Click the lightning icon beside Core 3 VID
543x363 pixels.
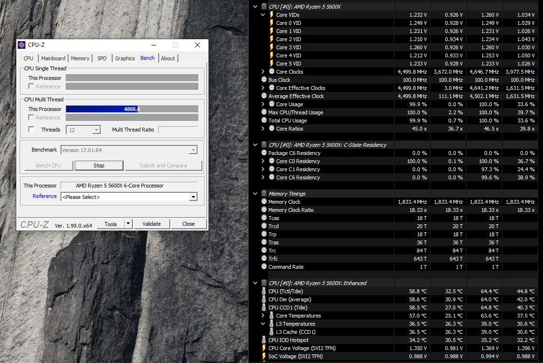point(271,47)
